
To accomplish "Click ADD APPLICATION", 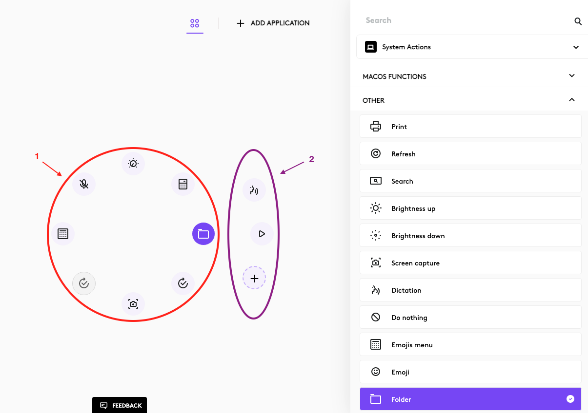I will tap(273, 23).
